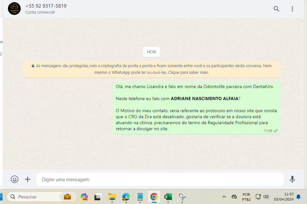Click the encryption notice to learn more

click(151, 69)
